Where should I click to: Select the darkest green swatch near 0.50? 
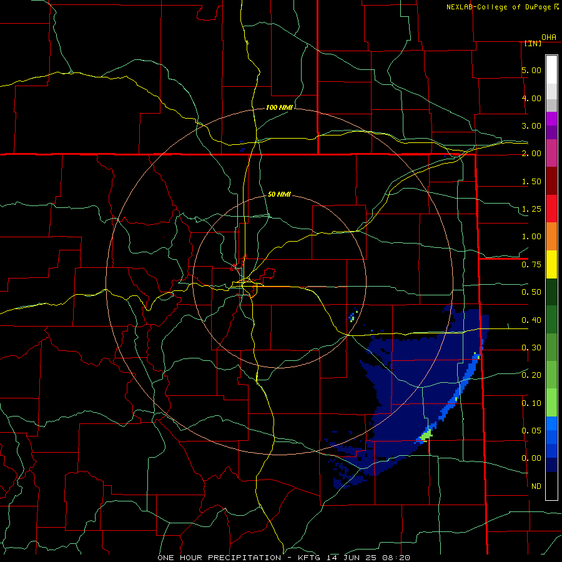[551, 292]
